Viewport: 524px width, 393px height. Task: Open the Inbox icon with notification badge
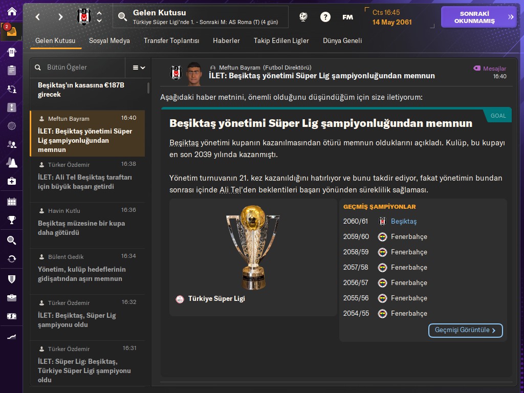tap(11, 31)
